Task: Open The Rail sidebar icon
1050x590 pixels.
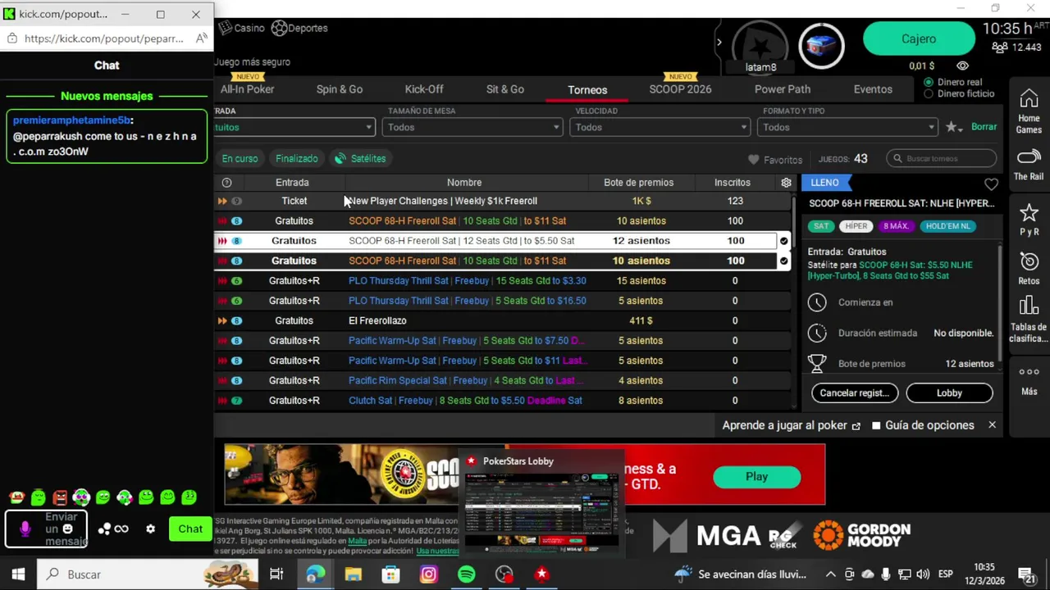Action: coord(1029,157)
